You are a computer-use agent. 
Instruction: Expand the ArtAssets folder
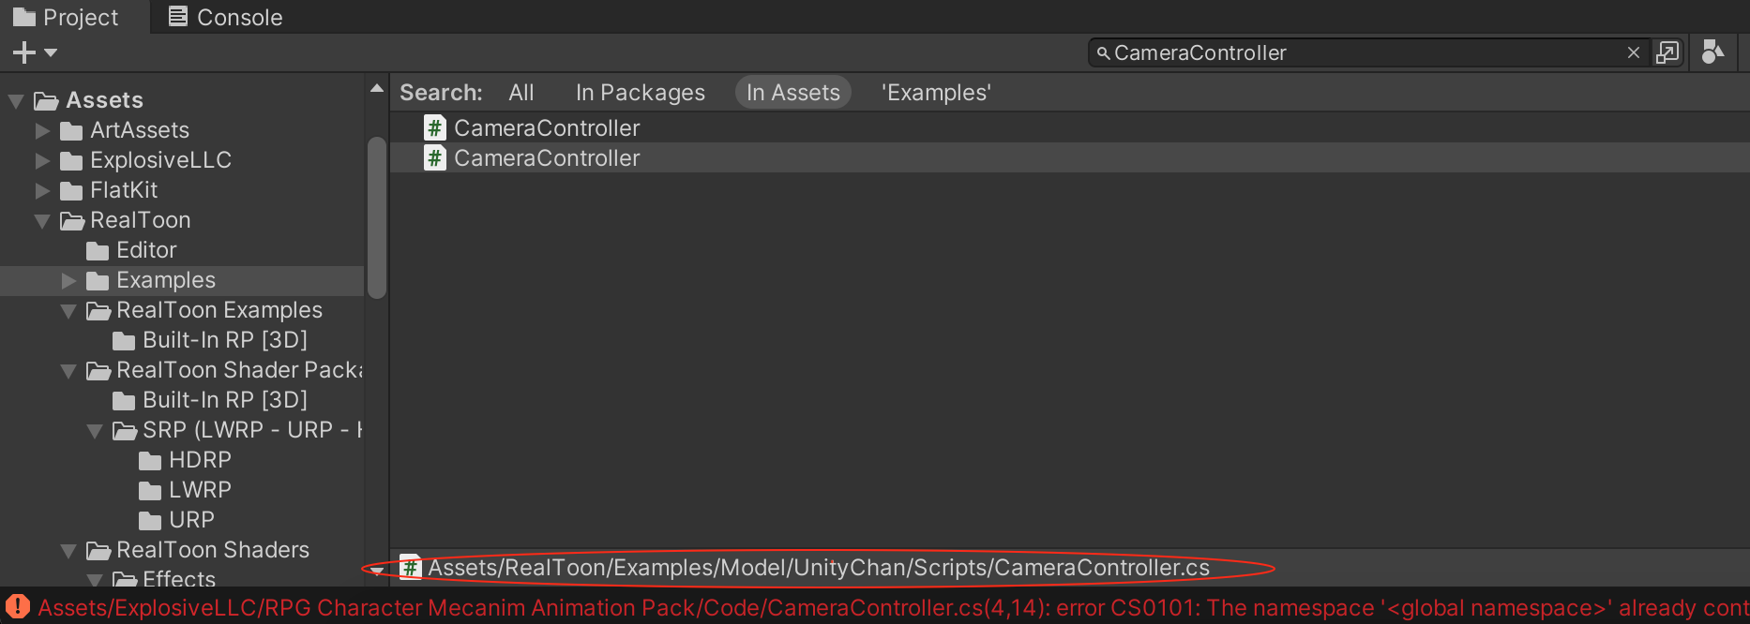point(42,130)
